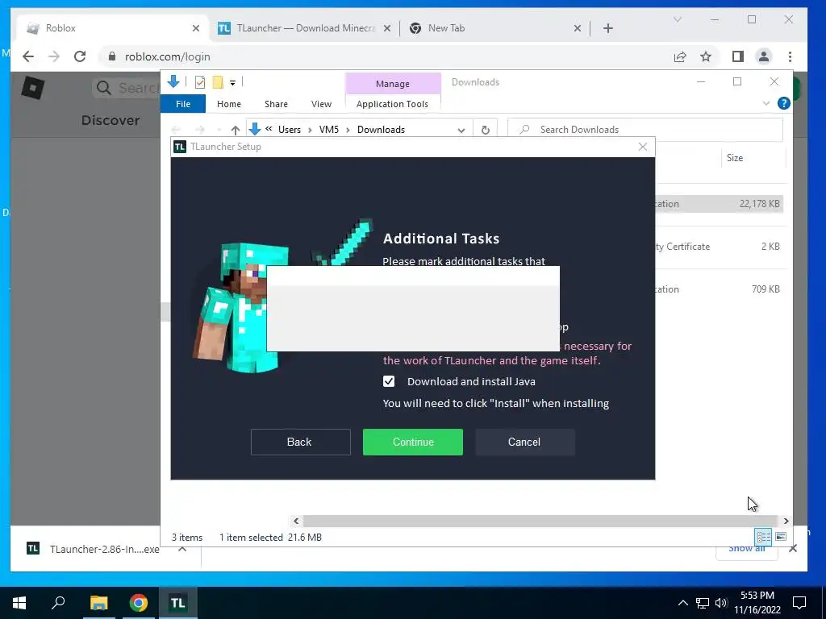Close the Roblox browser tab
Screen dimensions: 826x619
pos(196,28)
